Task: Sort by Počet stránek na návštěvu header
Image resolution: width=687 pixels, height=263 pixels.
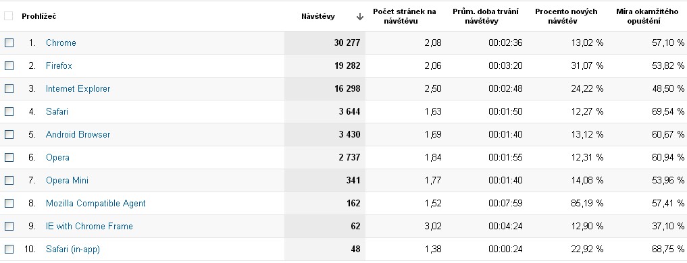Action: tap(405, 16)
